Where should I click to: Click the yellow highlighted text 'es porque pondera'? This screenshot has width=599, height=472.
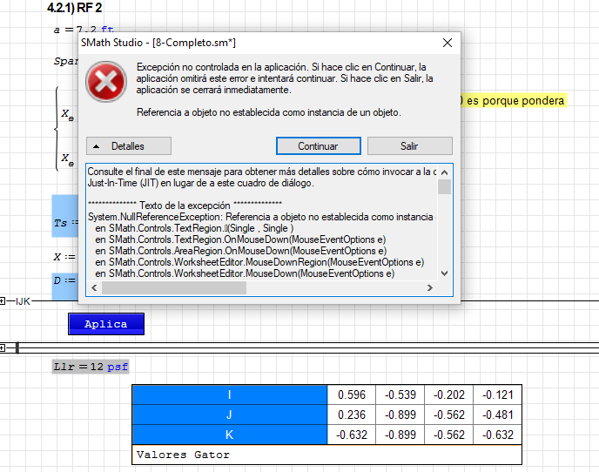coord(515,101)
